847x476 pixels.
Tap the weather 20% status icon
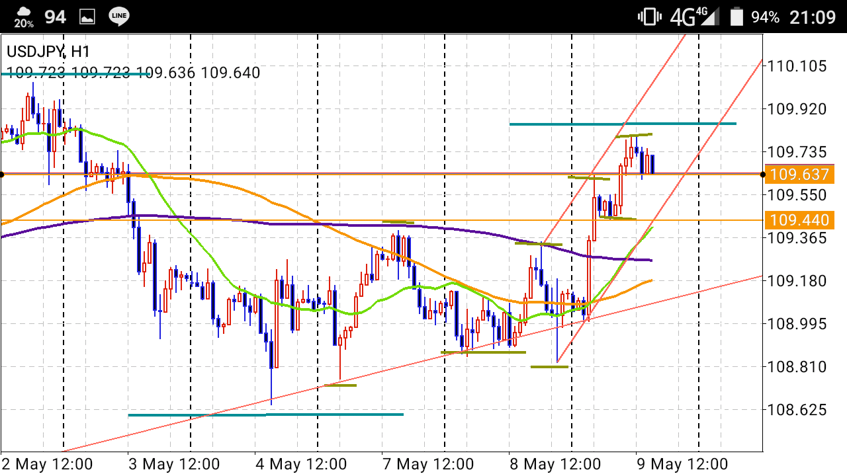pyautogui.click(x=23, y=17)
